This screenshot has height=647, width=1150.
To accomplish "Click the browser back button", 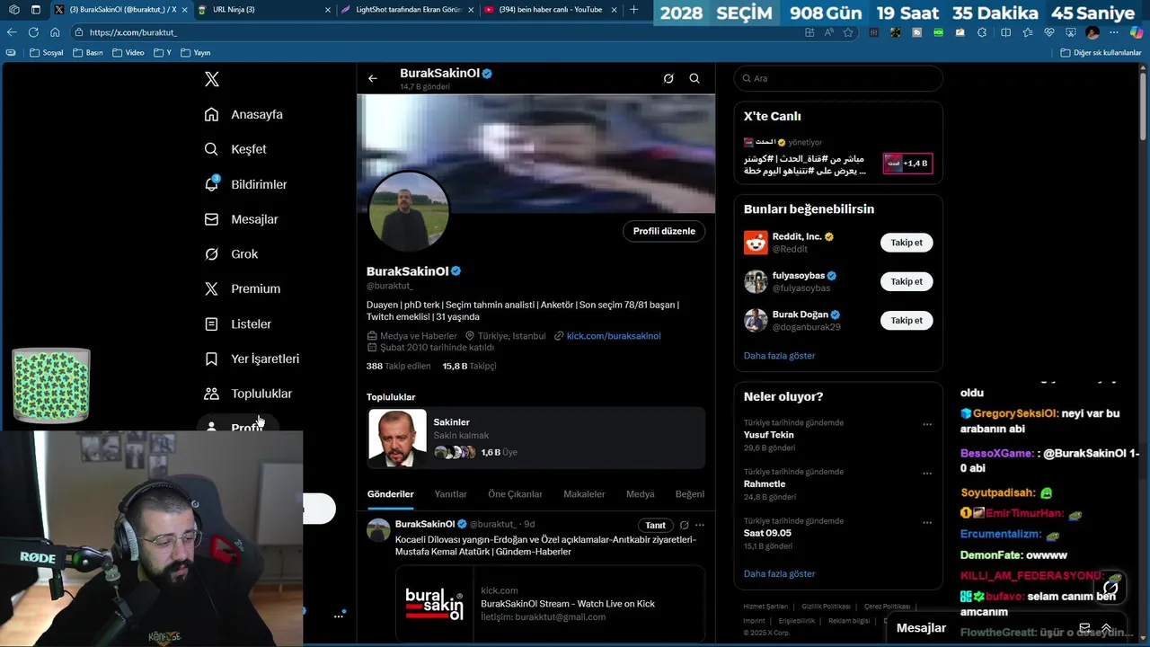I will (x=12, y=32).
